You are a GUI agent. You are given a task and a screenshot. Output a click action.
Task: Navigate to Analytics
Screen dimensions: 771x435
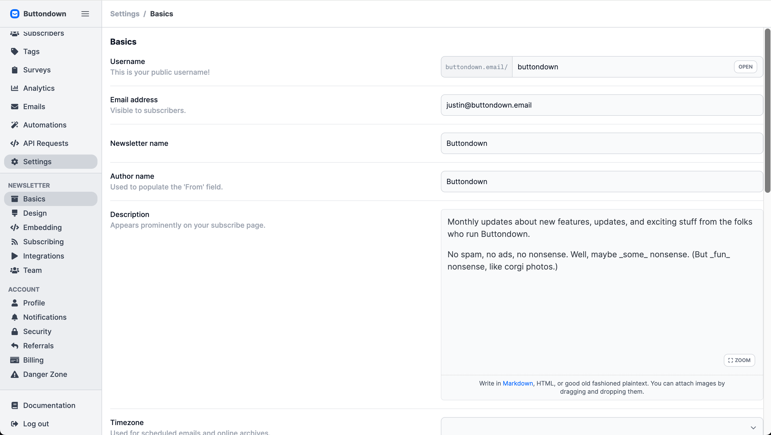51,88
